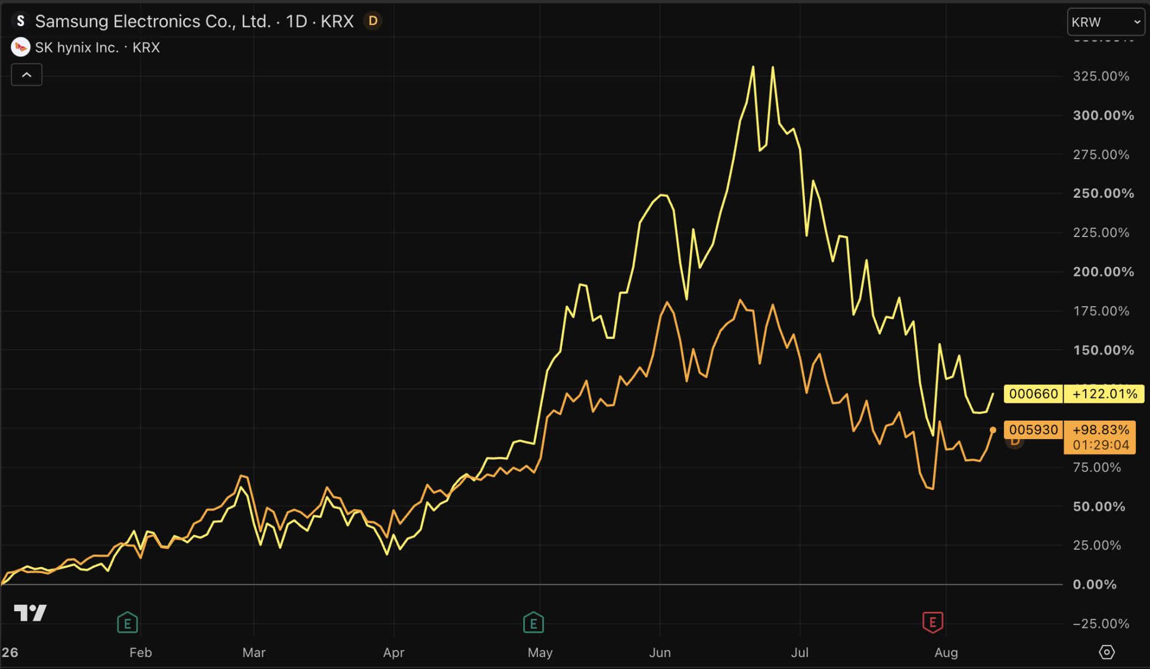
Task: Click the 50.00% scale value
Action: [x=1099, y=507]
